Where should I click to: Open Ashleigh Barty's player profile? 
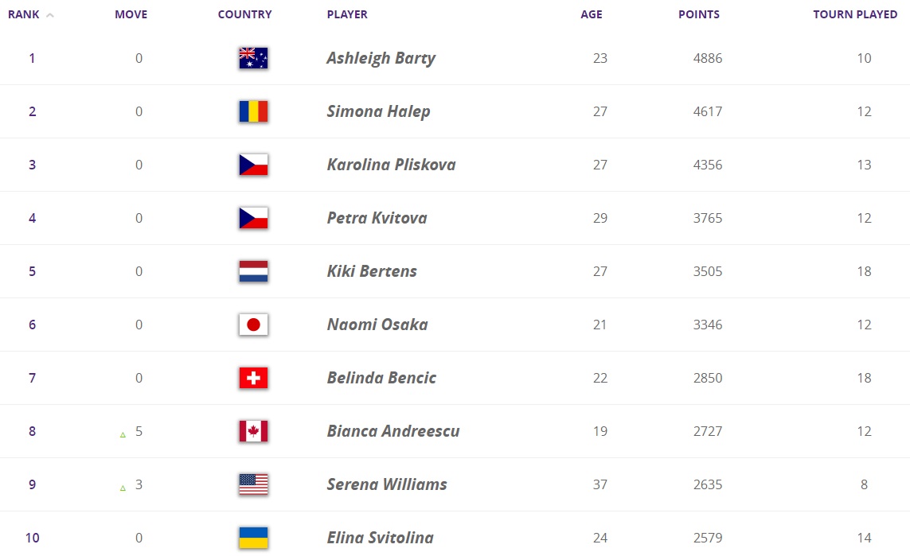(x=381, y=58)
